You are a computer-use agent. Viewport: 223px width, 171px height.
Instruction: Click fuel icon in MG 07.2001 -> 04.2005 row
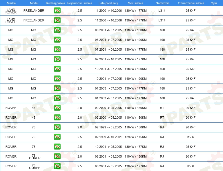coord(57,49)
